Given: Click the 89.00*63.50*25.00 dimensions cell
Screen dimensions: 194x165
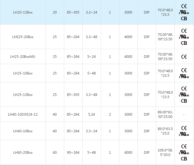Looking at the screenshot, I should click(165, 115).
